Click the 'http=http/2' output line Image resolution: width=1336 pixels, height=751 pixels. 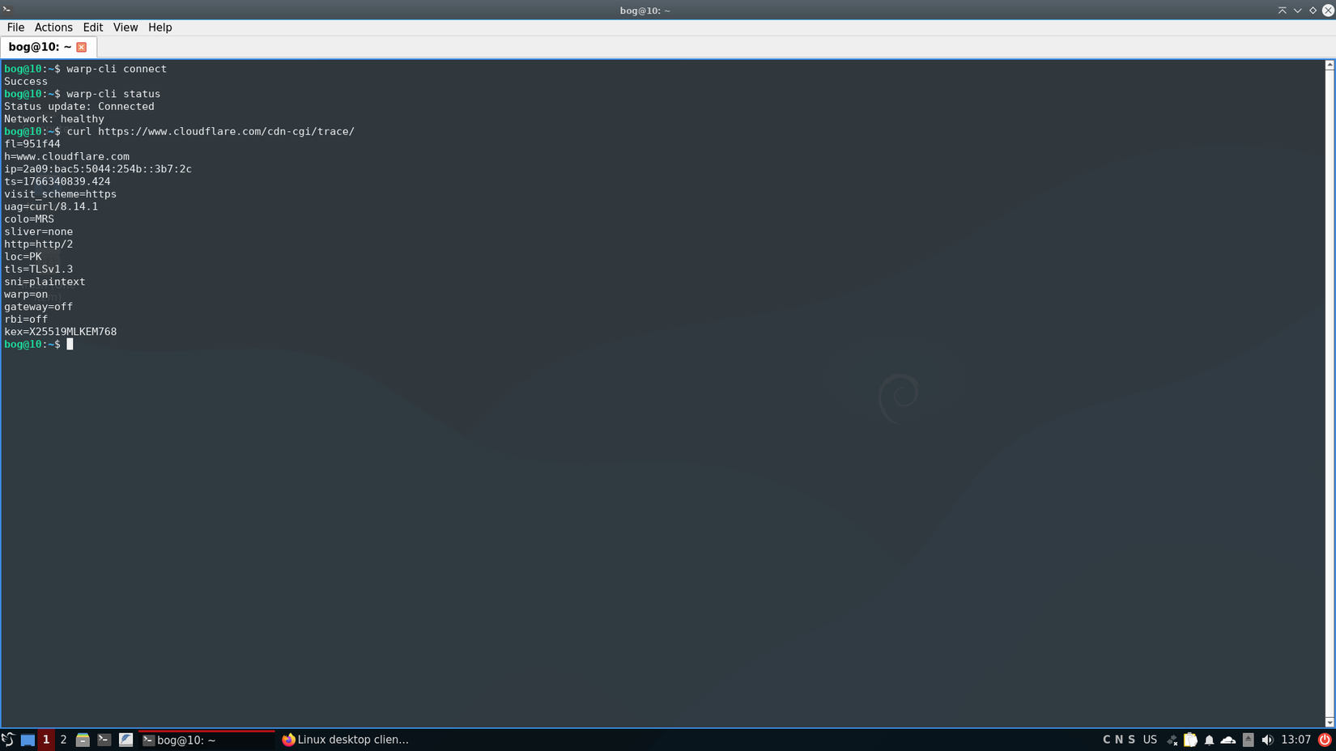[x=38, y=244]
